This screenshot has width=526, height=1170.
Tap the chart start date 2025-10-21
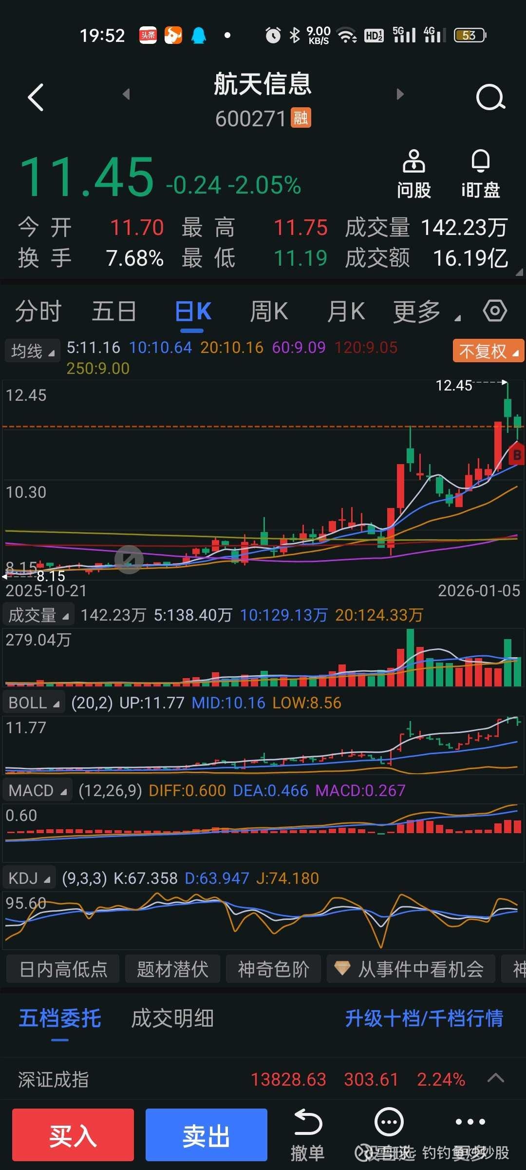coord(46,591)
